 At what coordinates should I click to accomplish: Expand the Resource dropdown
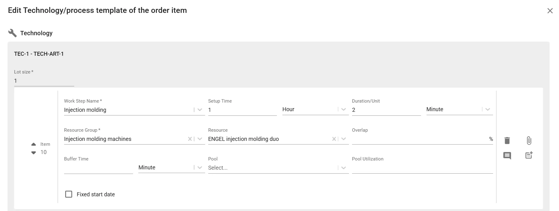pyautogui.click(x=343, y=139)
